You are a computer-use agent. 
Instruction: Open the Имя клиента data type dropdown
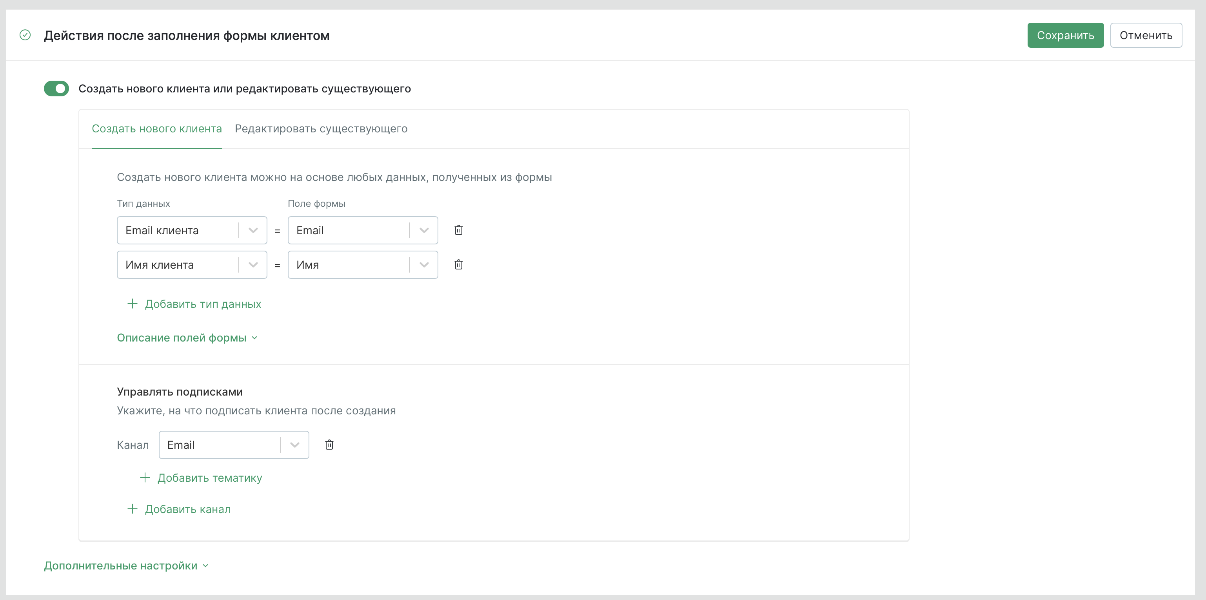pos(192,265)
